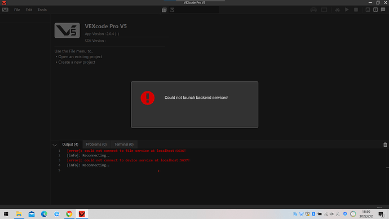Stop the program with the stop icon
The image size is (389, 219).
point(356,10)
